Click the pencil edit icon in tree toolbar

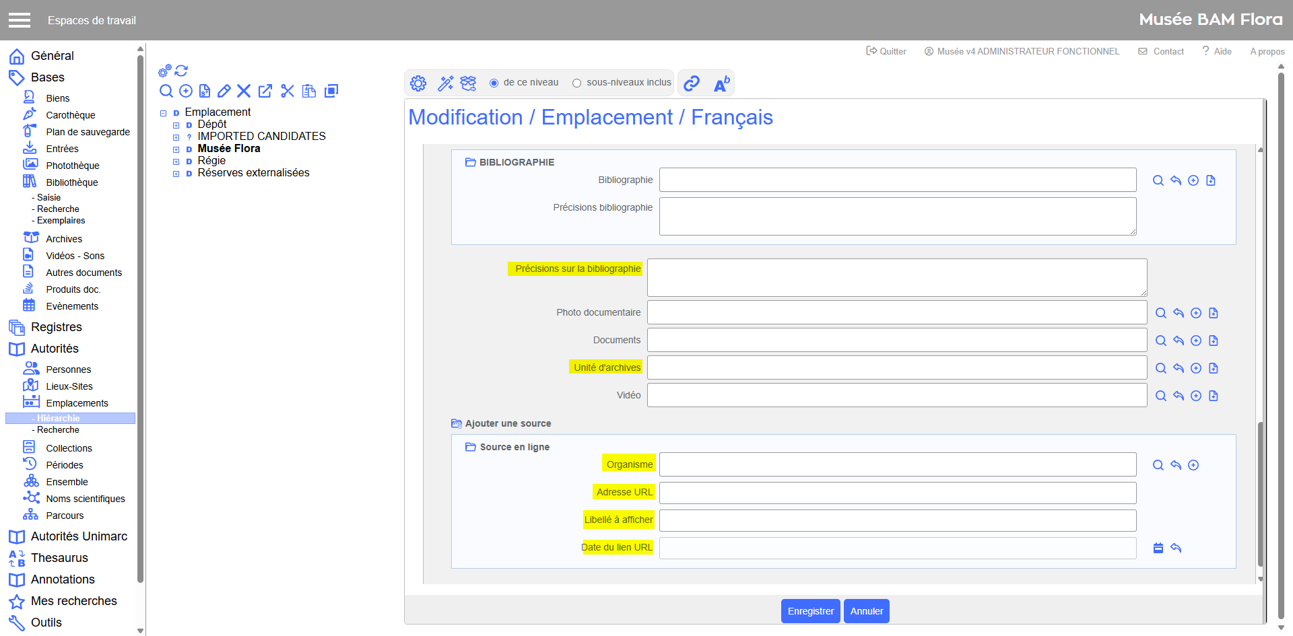(x=224, y=91)
